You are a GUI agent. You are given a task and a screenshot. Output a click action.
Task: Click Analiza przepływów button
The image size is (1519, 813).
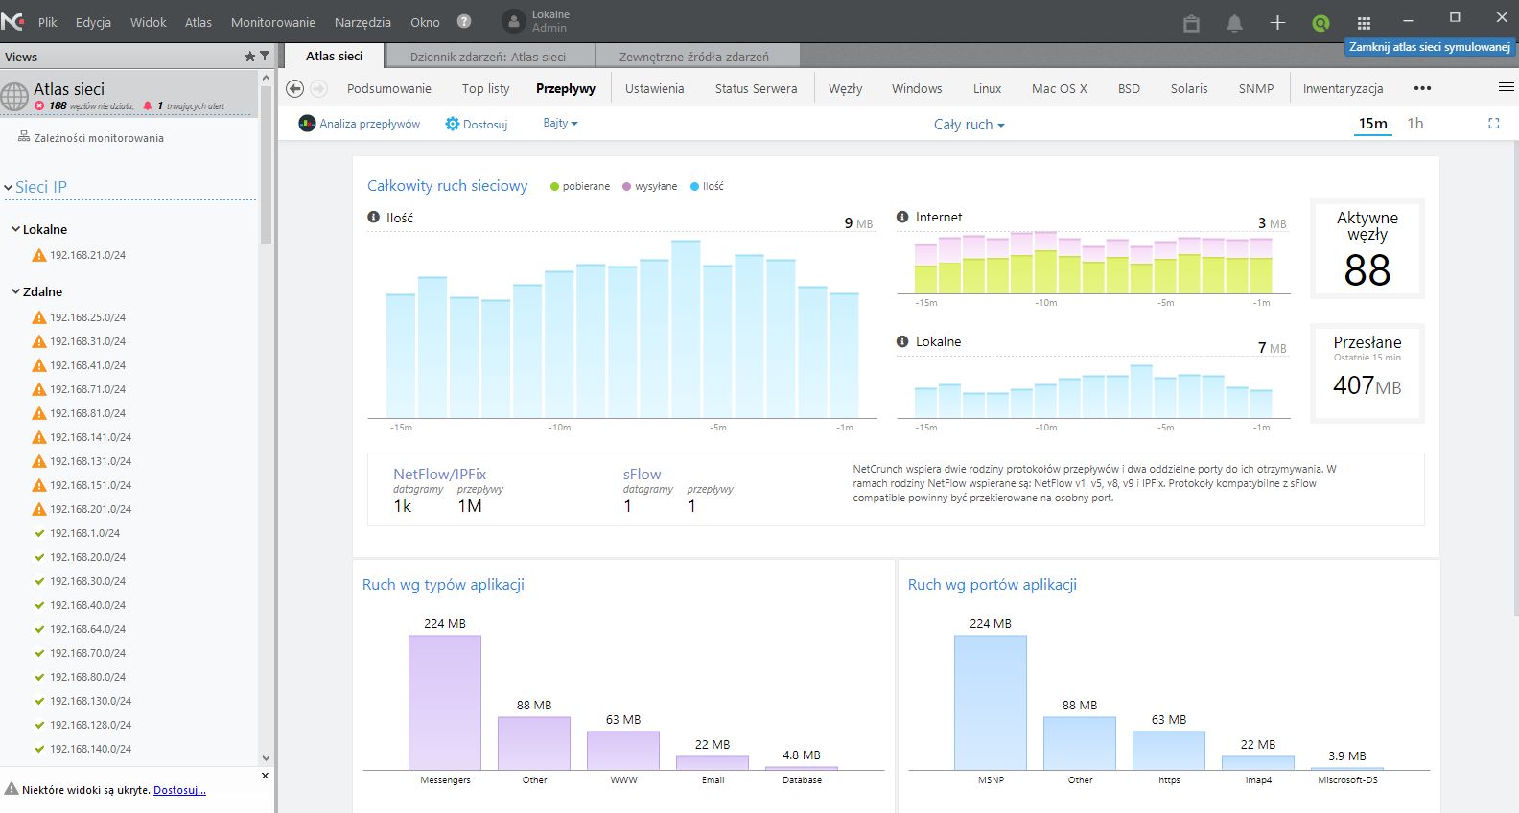point(360,124)
